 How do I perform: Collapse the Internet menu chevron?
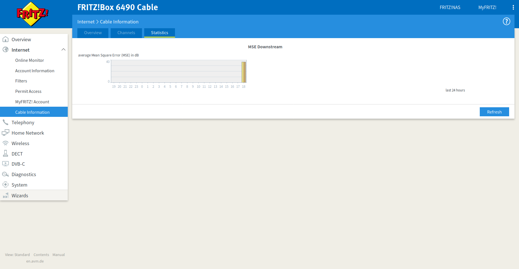point(63,50)
